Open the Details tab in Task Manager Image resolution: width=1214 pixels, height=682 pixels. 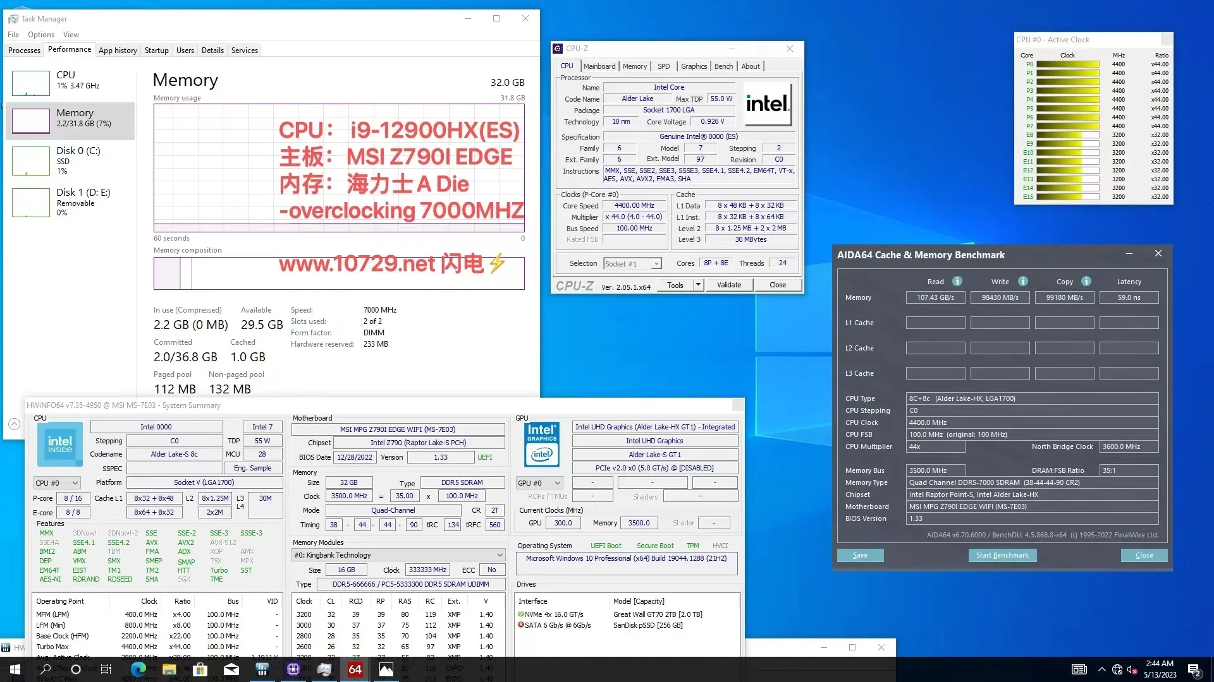click(212, 51)
